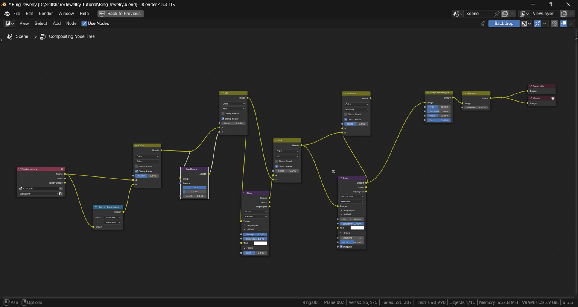The image size is (578, 307).
Task: Click the Tint color swatch in Bloom Glare
Action: coord(260,243)
